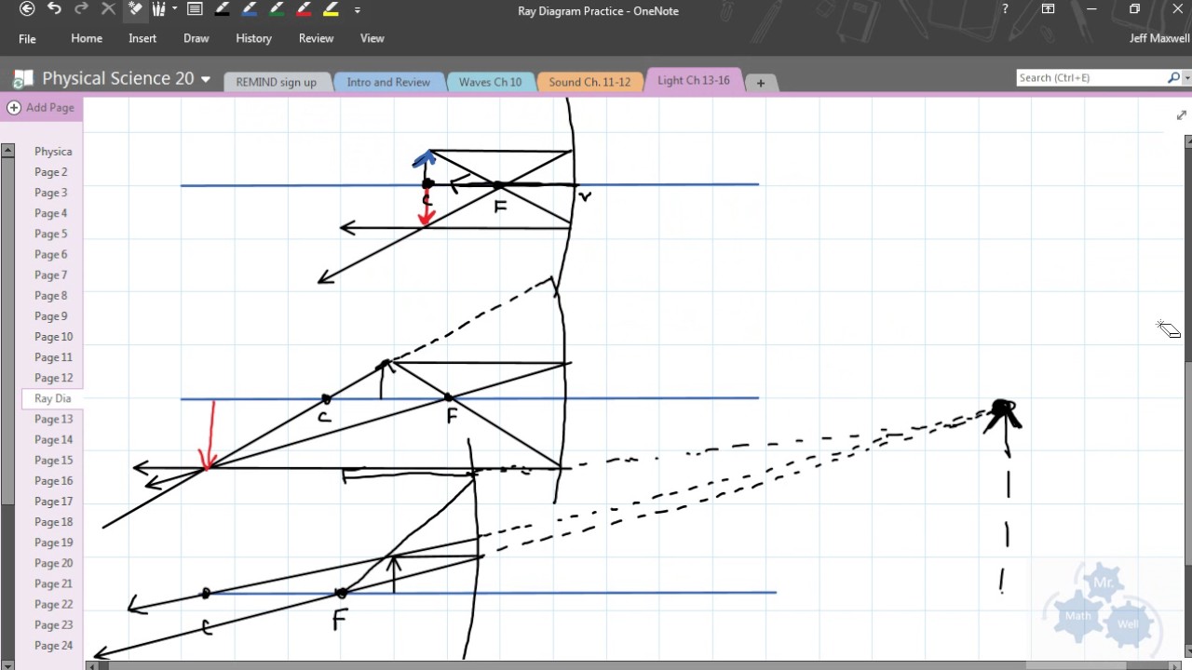Image resolution: width=1192 pixels, height=670 pixels.
Task: Open Page 24 in page list
Action: 52,646
